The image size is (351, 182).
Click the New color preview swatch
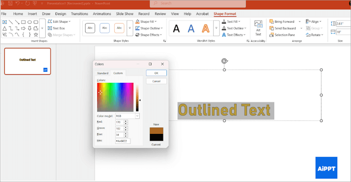pyautogui.click(x=156, y=131)
